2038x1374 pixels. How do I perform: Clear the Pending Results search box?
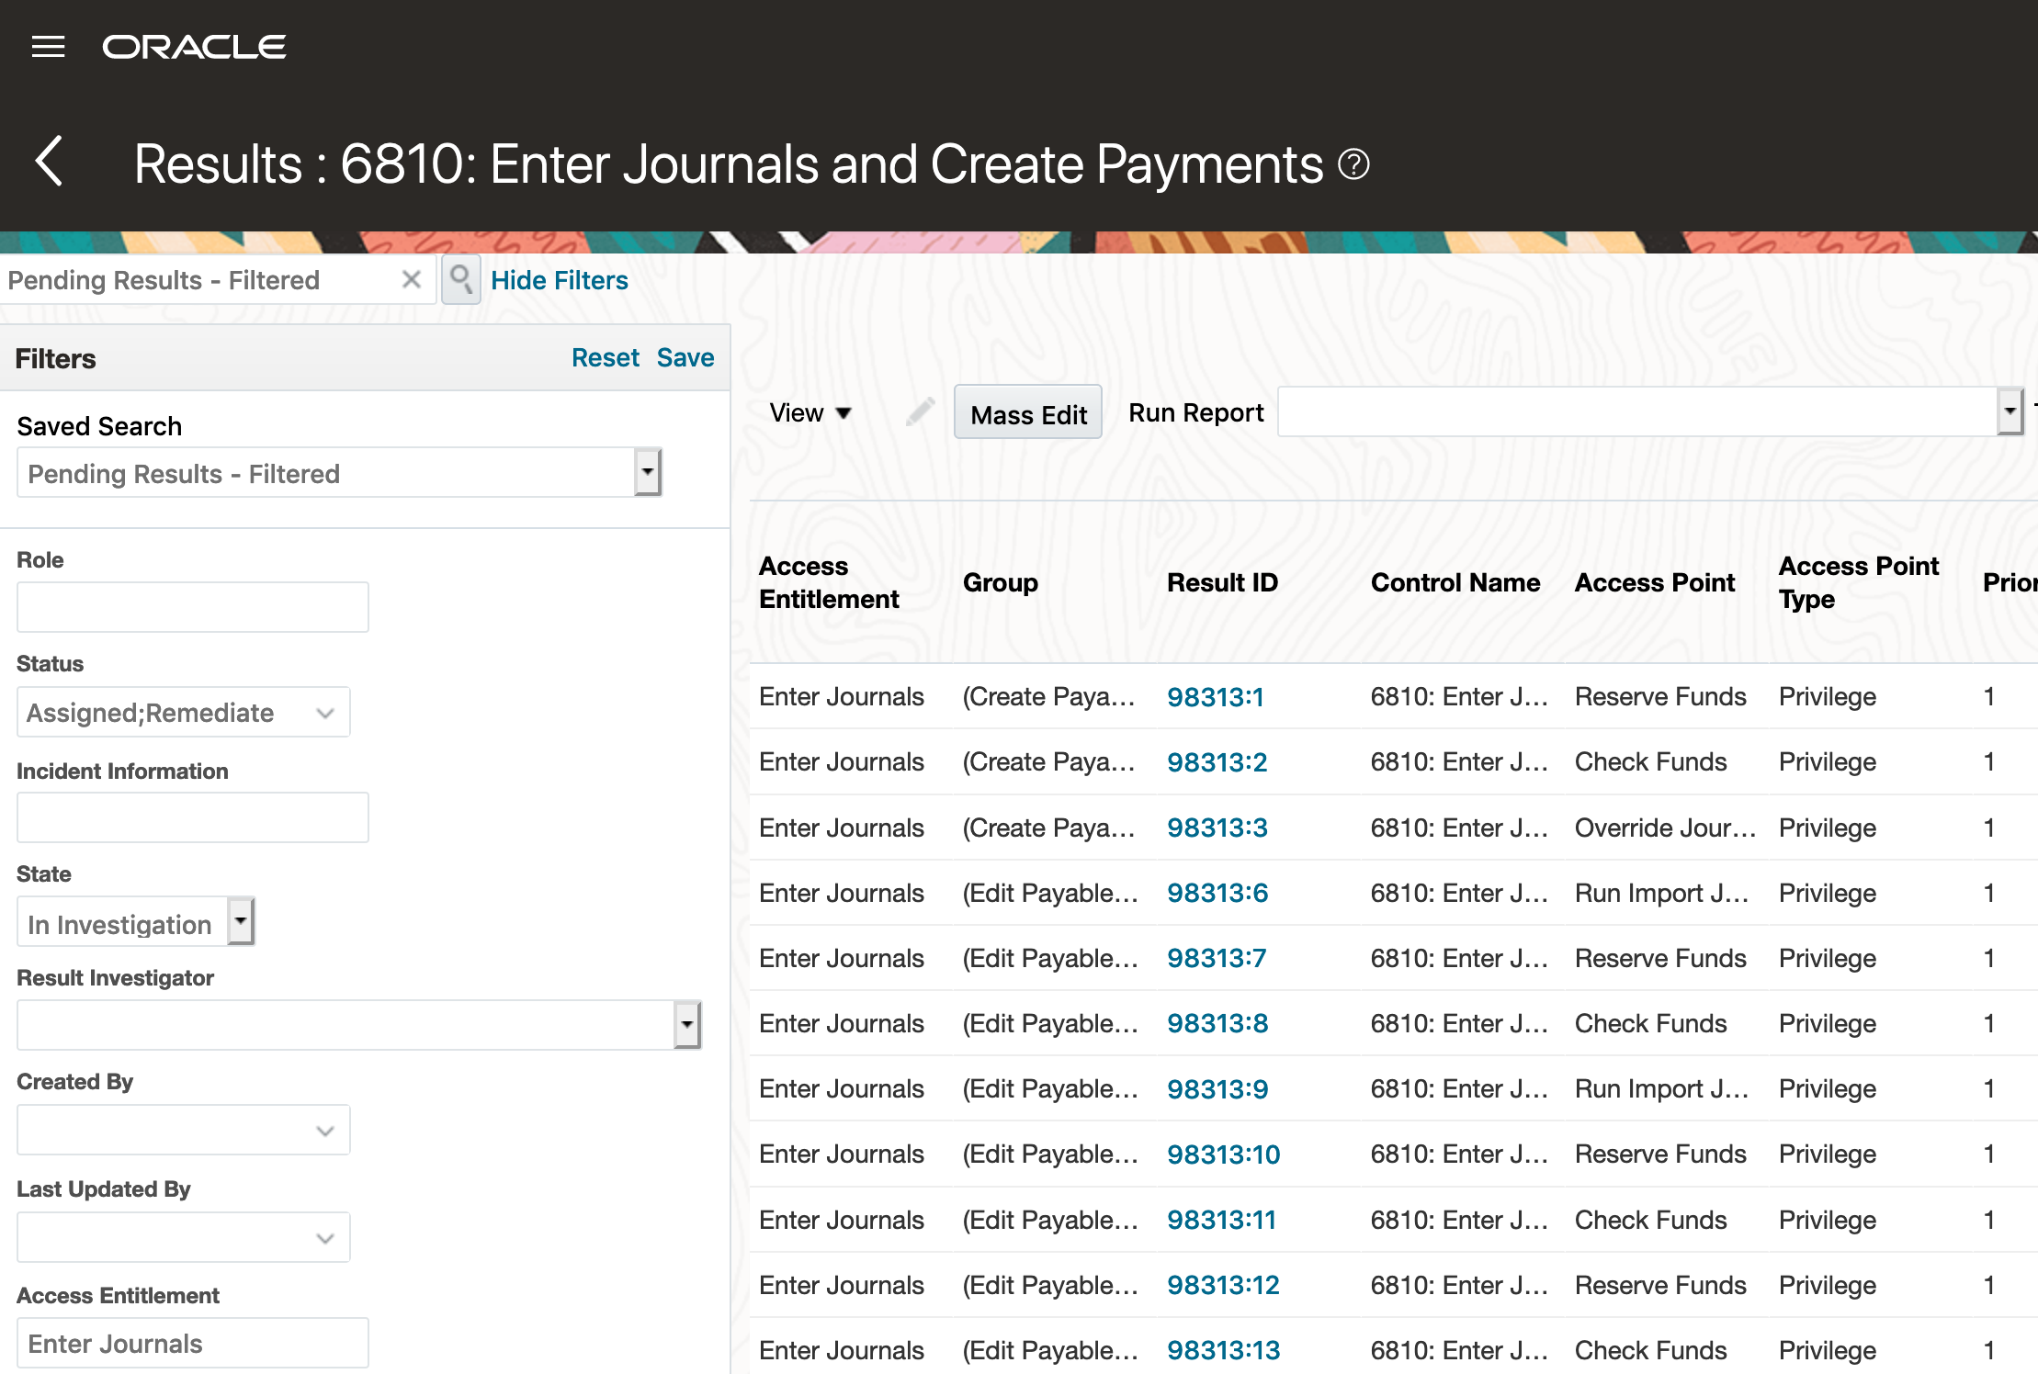pyautogui.click(x=412, y=279)
